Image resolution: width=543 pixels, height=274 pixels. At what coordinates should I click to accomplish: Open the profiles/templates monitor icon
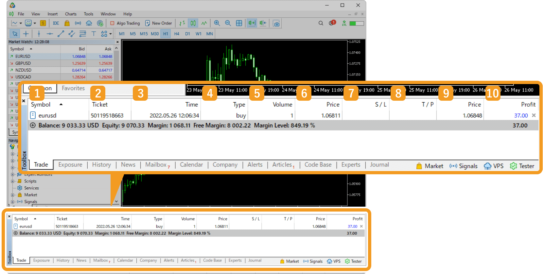(28, 23)
